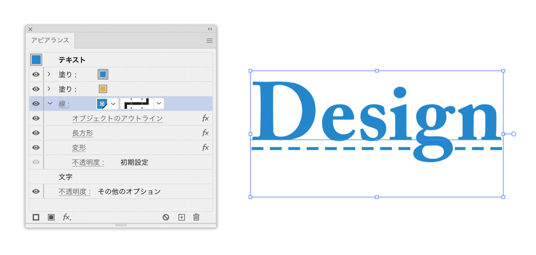Hide the オブジェクトのアウトライン effect

pyautogui.click(x=36, y=118)
